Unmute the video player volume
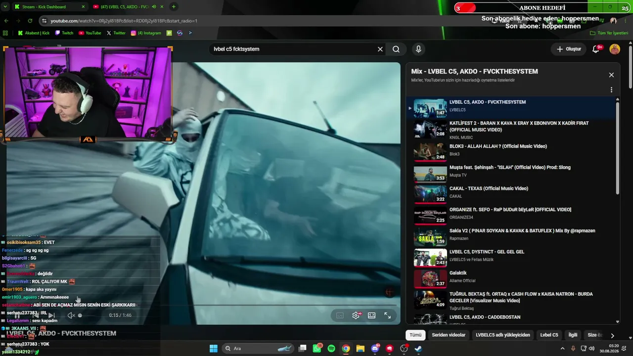Viewport: 633px width, 356px height. coord(71,315)
